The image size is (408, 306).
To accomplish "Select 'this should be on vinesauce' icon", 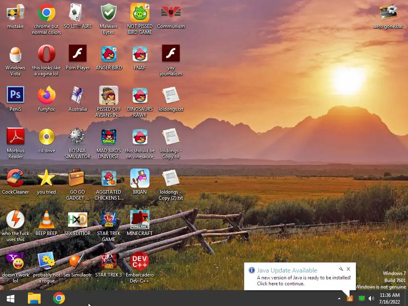I will [140, 137].
